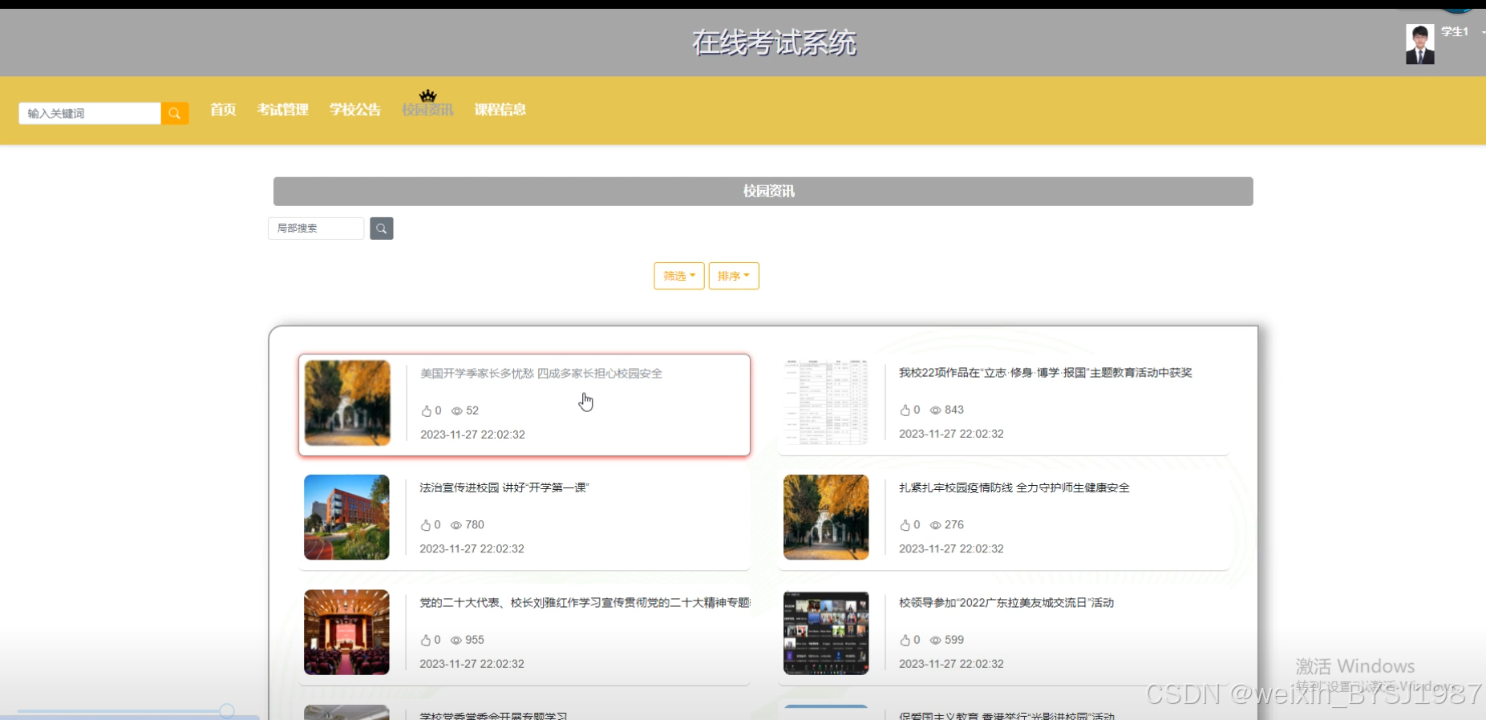
Task: Click thumbnail of 美国开学季 article
Action: coord(347,402)
